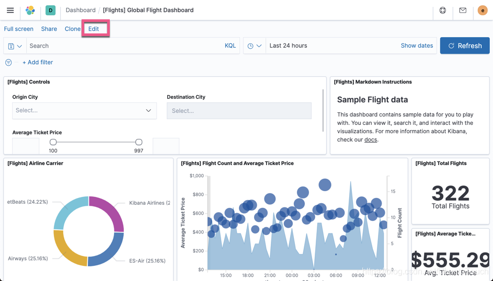
Task: Click the [Flights] Controls panel title
Action: (29, 82)
